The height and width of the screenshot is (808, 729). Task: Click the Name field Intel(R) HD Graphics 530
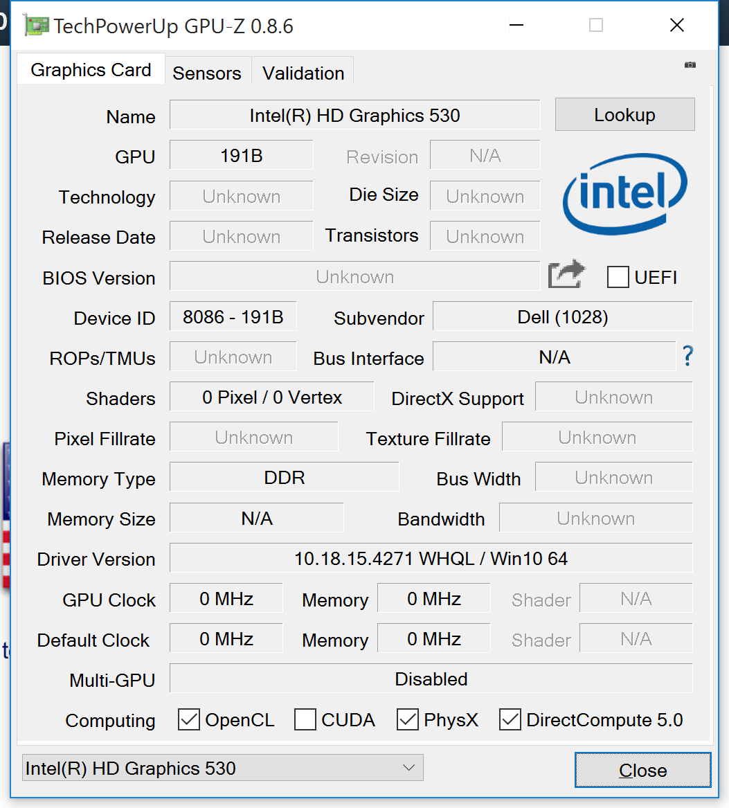pos(354,115)
